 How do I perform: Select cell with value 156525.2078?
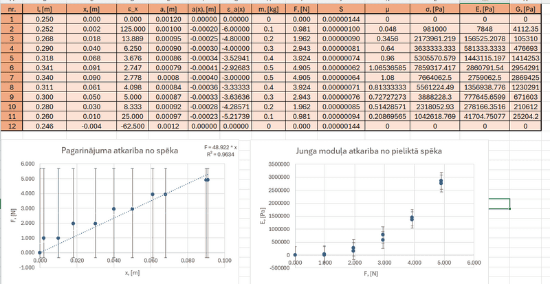(x=485, y=39)
